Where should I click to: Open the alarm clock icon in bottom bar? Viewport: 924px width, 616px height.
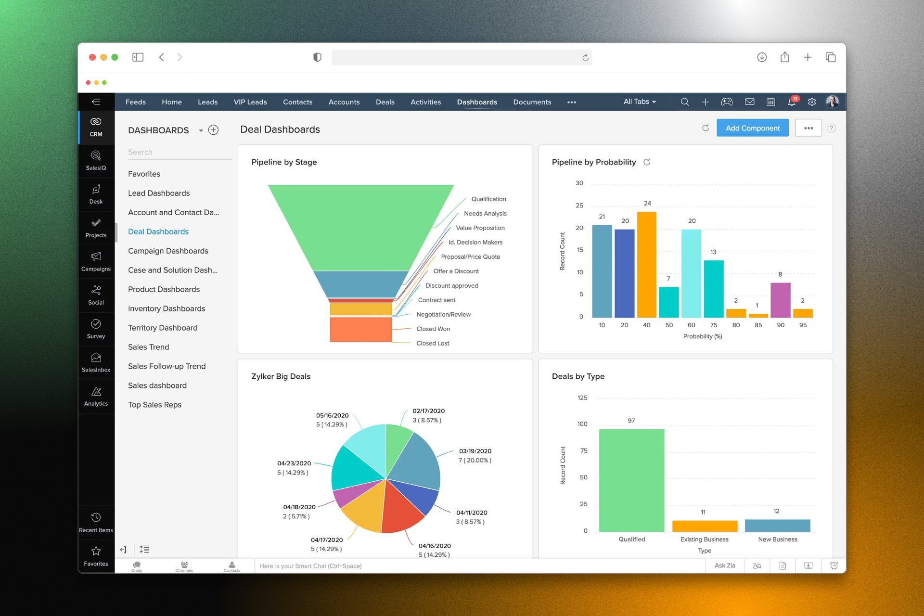834,565
